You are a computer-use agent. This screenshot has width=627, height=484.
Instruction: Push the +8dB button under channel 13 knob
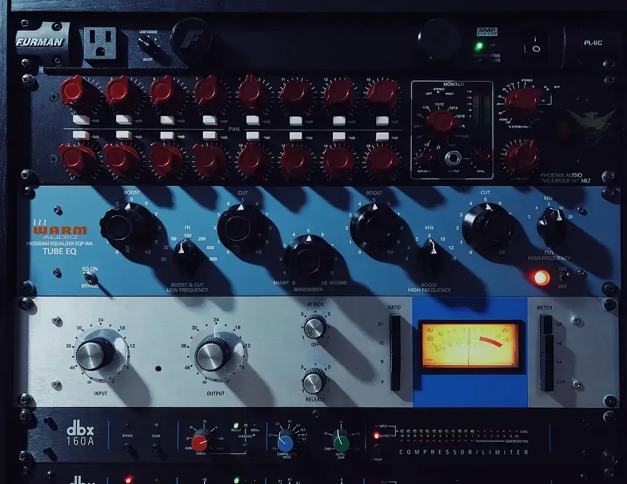tap(338, 120)
